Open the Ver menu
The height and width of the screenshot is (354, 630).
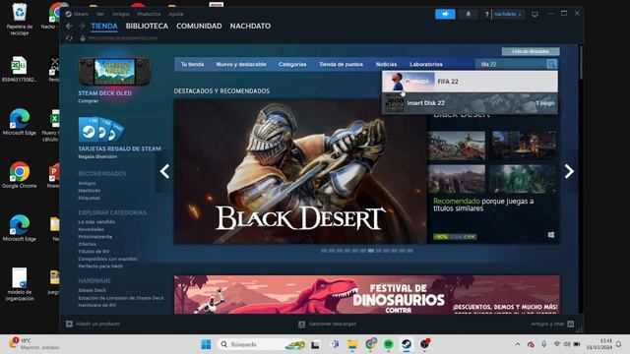[100, 14]
